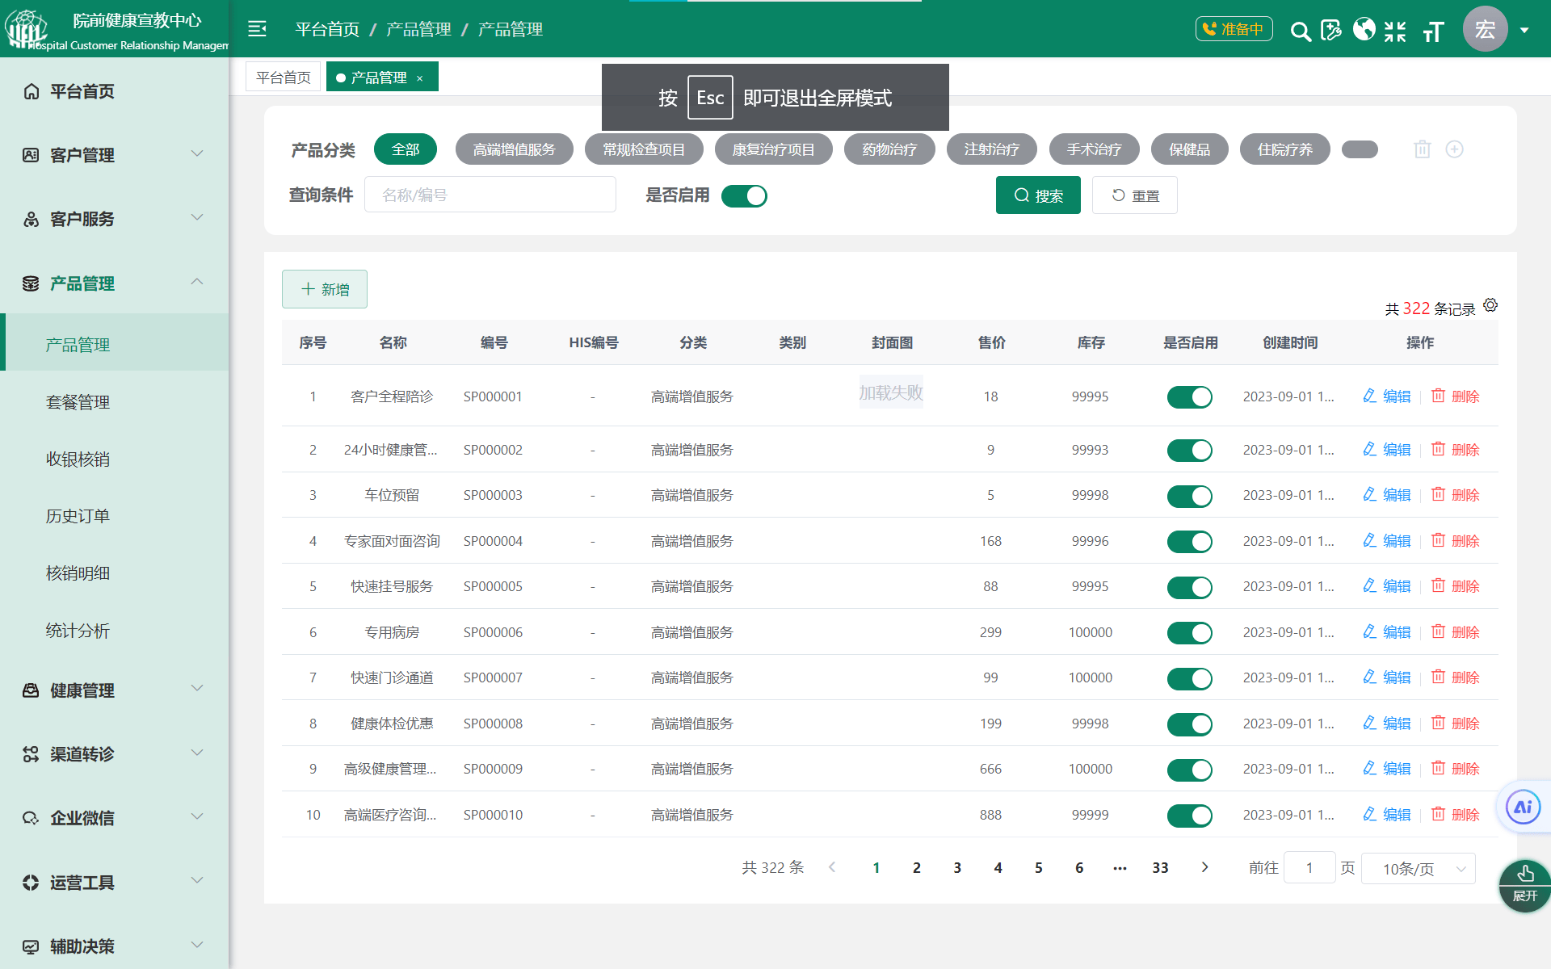The width and height of the screenshot is (1551, 969).
Task: Click the trash icon next to categories
Action: pos(1423,149)
